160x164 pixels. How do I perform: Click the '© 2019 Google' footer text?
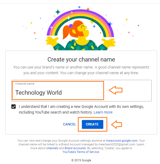pos(81,160)
